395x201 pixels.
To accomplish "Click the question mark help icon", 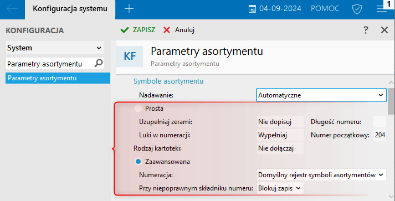I will click(x=366, y=30).
